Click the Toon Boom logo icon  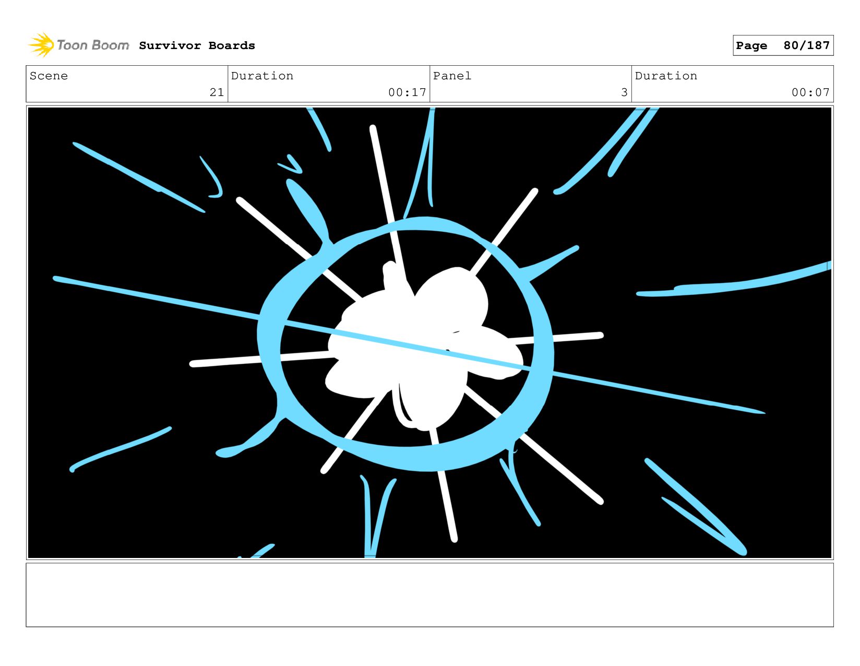[x=41, y=45]
